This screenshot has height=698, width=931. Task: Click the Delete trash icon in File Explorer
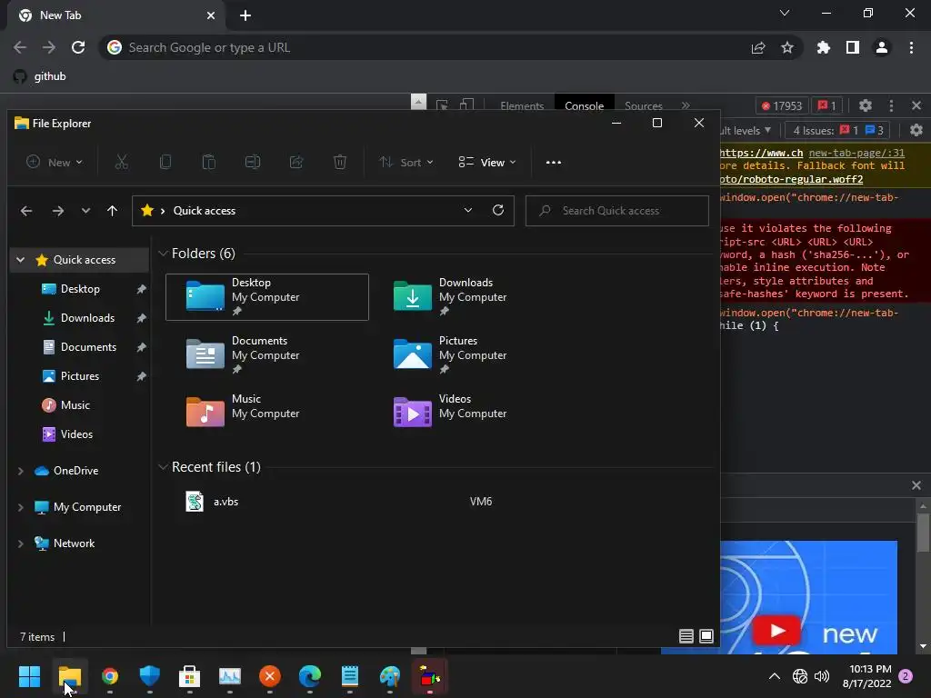(x=340, y=162)
